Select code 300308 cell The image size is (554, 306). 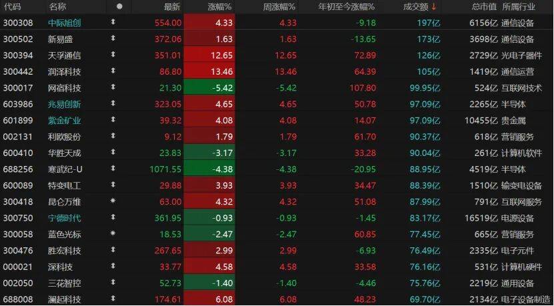pyautogui.click(x=18, y=23)
